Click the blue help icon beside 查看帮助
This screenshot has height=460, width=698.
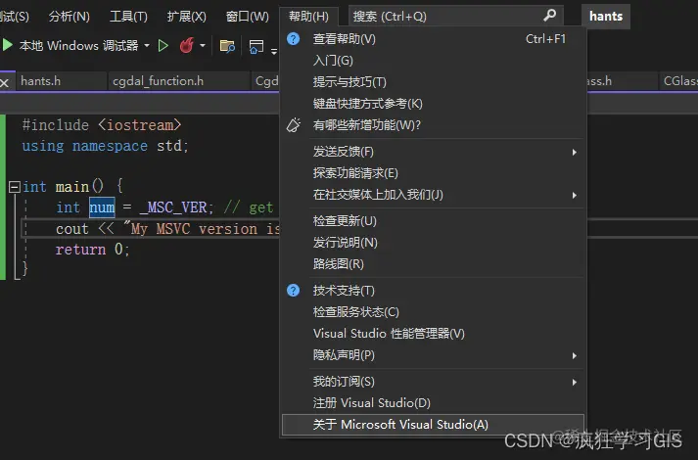pyautogui.click(x=293, y=39)
